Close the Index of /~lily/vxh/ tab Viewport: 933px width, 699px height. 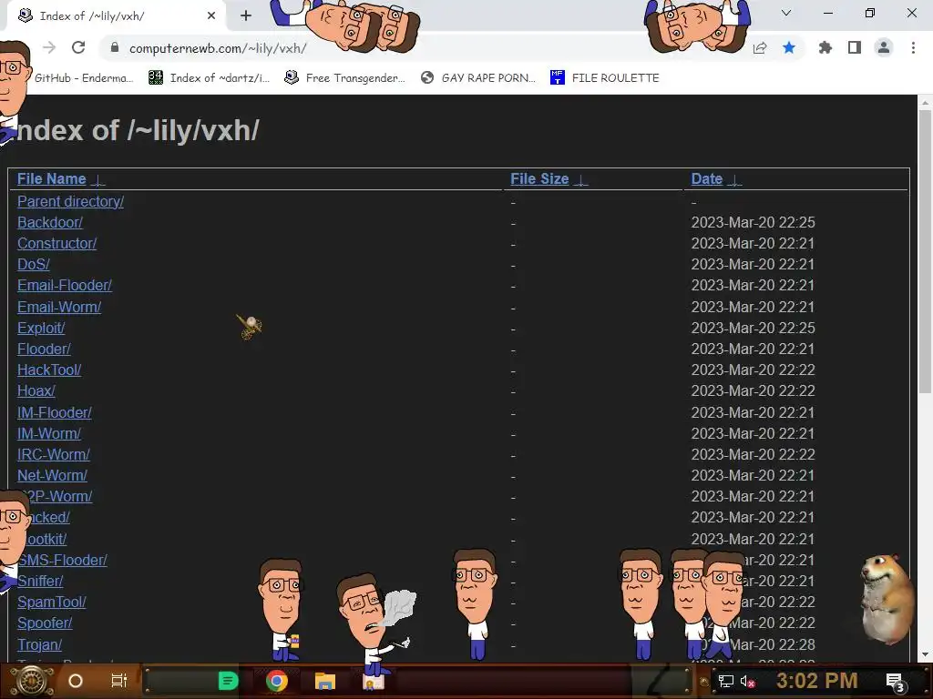(211, 16)
